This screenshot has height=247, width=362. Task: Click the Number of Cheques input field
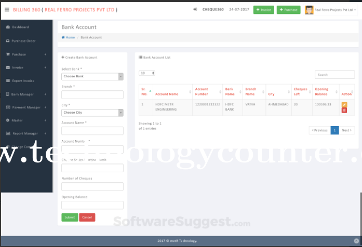point(92,186)
